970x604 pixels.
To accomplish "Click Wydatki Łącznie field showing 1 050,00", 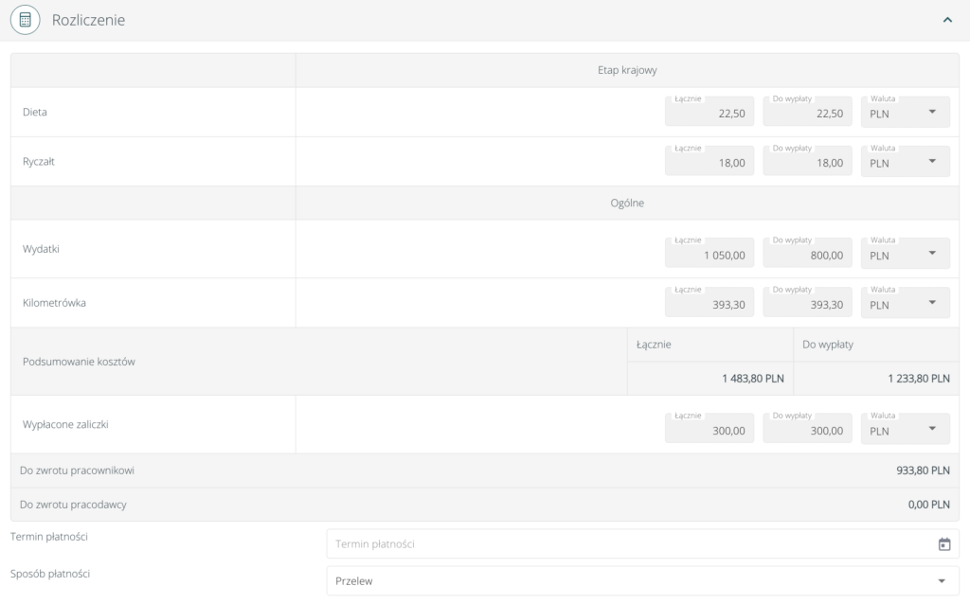I will tap(710, 255).
